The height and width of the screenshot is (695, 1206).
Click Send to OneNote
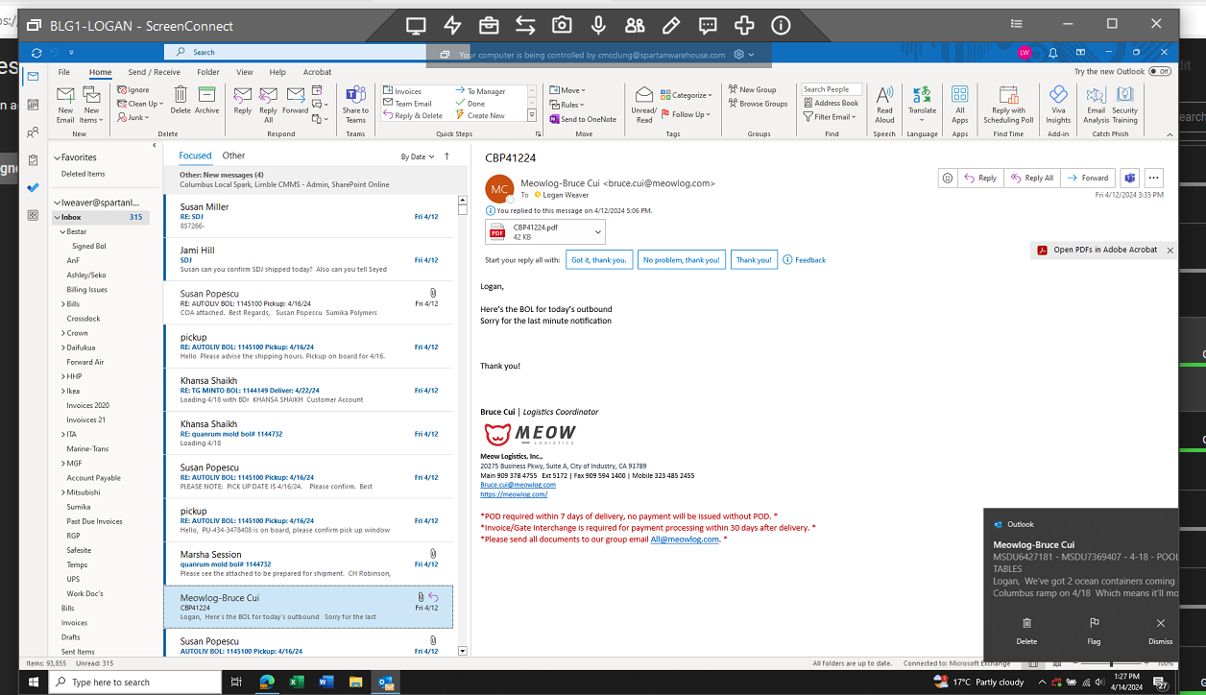[x=583, y=119]
